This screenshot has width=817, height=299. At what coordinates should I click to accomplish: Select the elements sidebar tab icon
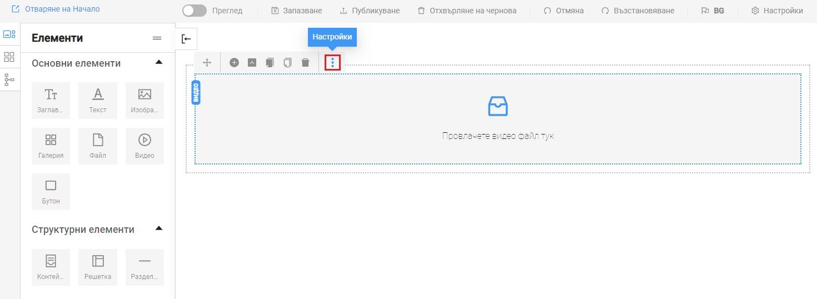pos(9,34)
